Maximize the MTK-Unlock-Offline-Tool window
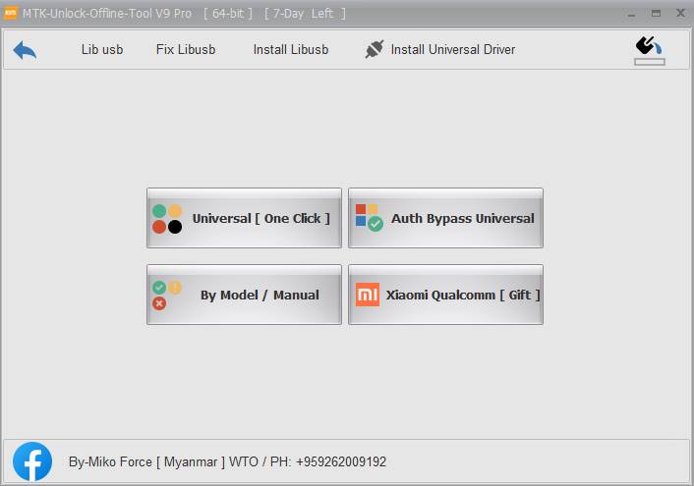The image size is (694, 486). pyautogui.click(x=656, y=14)
